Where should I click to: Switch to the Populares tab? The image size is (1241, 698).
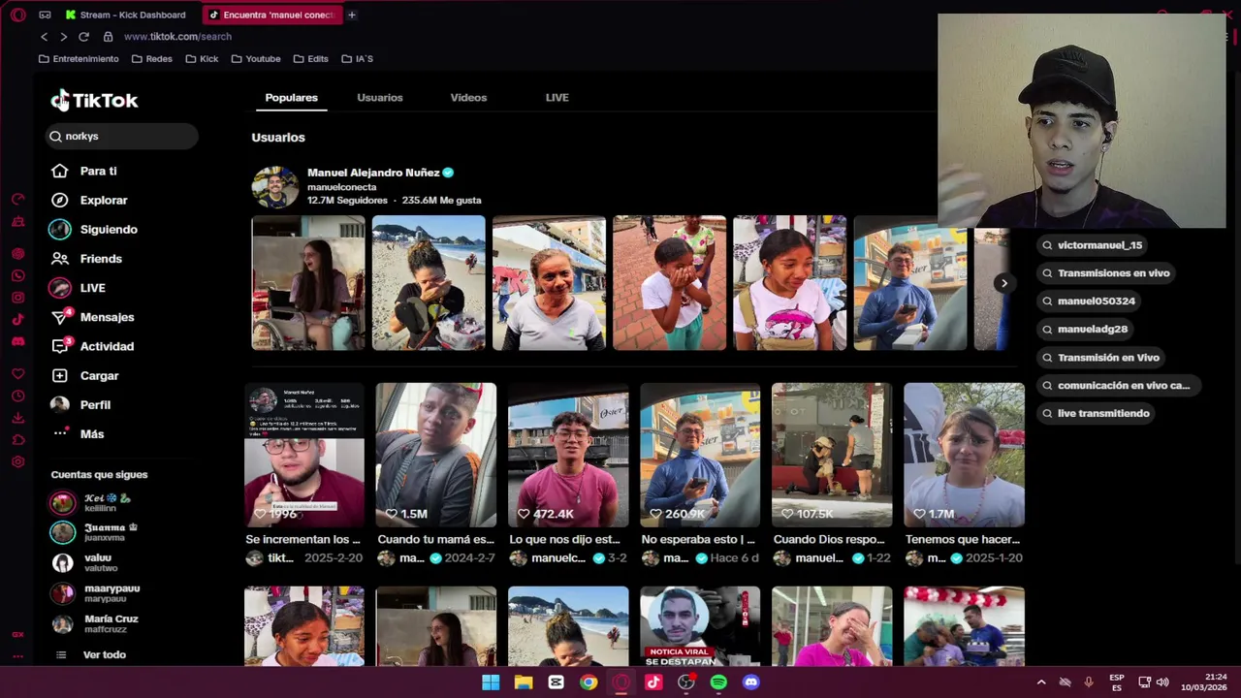291,97
